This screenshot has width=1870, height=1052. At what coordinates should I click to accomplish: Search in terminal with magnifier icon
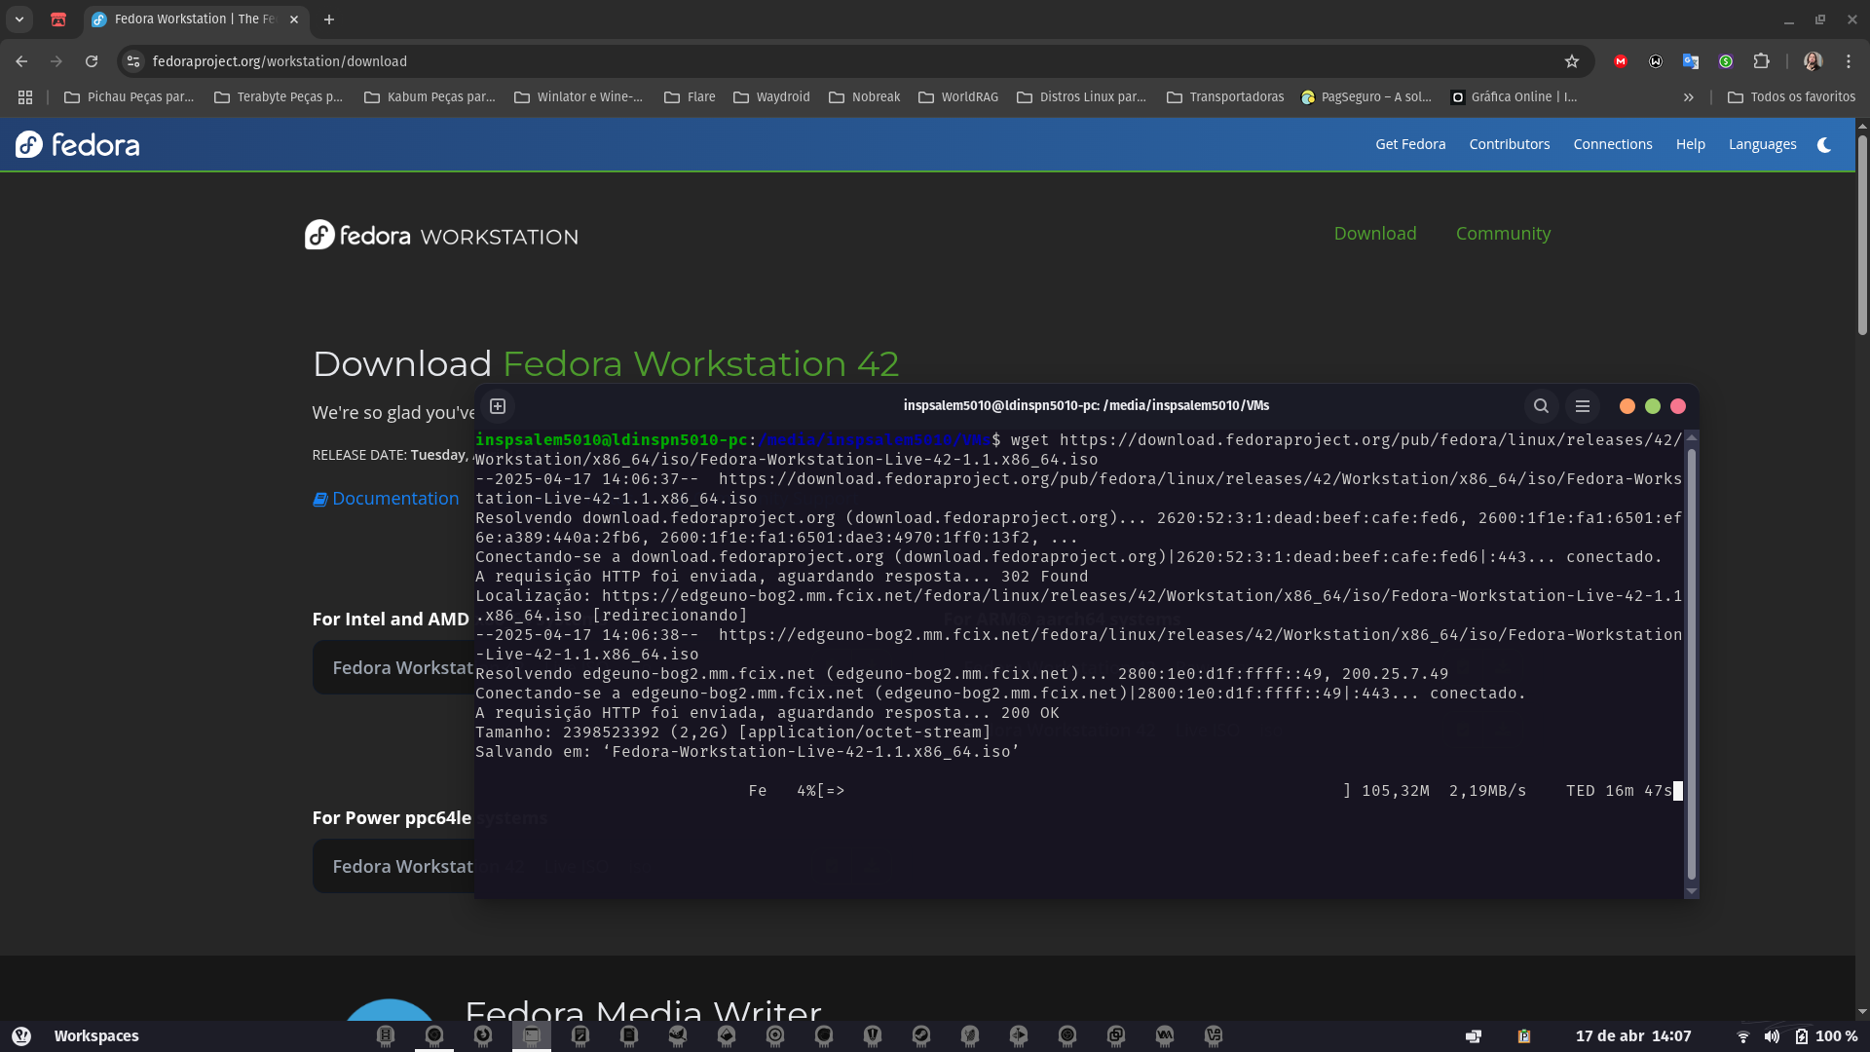1541,406
